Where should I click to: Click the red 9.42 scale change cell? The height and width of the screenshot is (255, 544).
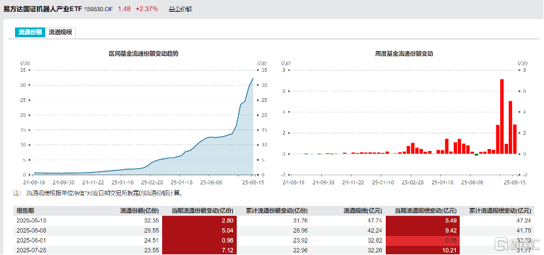click(x=422, y=230)
